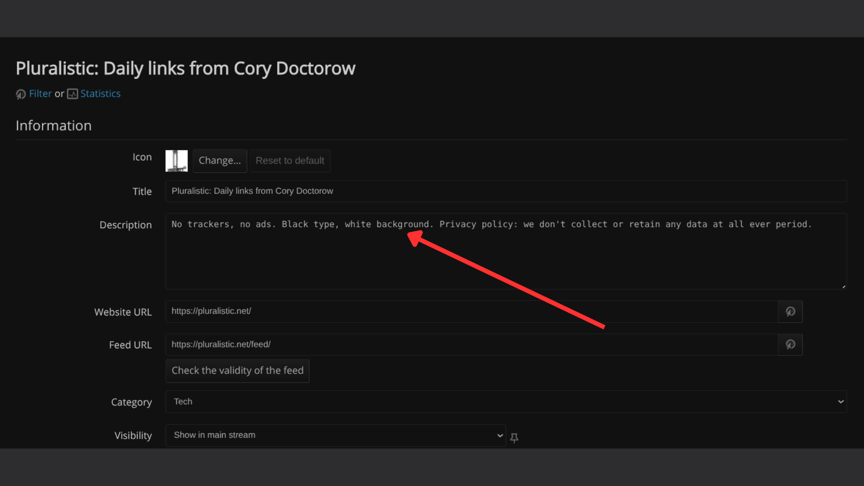Click inside the Description text area
Image resolution: width=864 pixels, height=486 pixels.
point(506,251)
